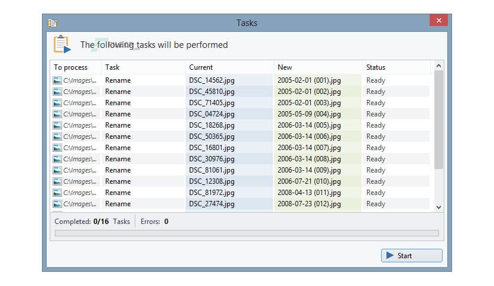Click the Completed 0/16 Tasks counter
The height and width of the screenshot is (286, 494).
[x=92, y=222]
